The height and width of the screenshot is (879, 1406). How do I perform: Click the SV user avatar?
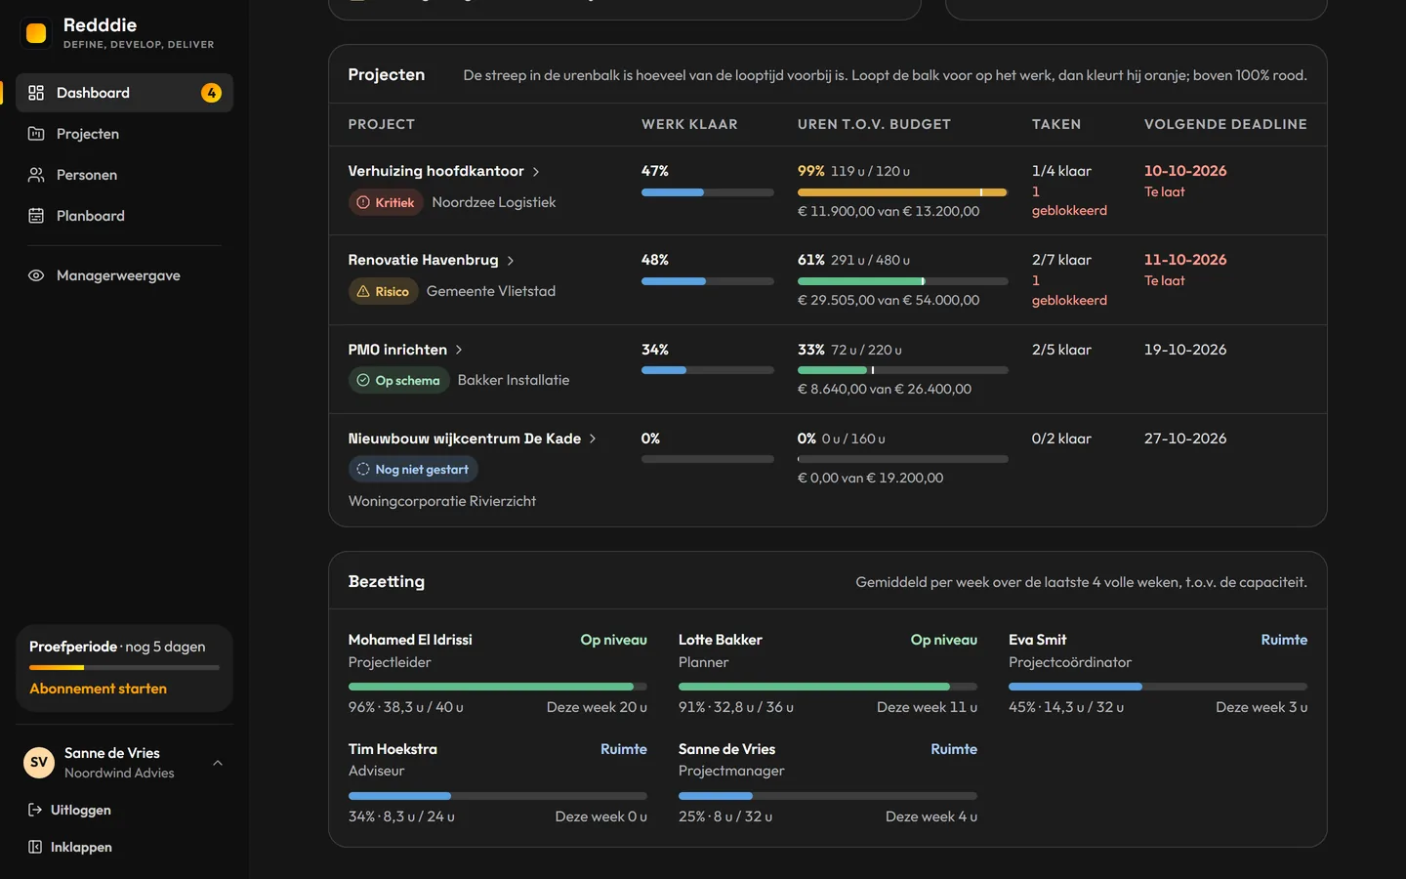tap(39, 763)
